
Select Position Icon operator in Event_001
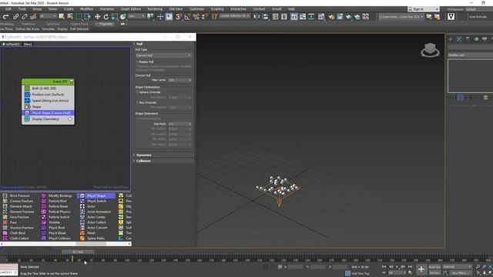click(48, 95)
